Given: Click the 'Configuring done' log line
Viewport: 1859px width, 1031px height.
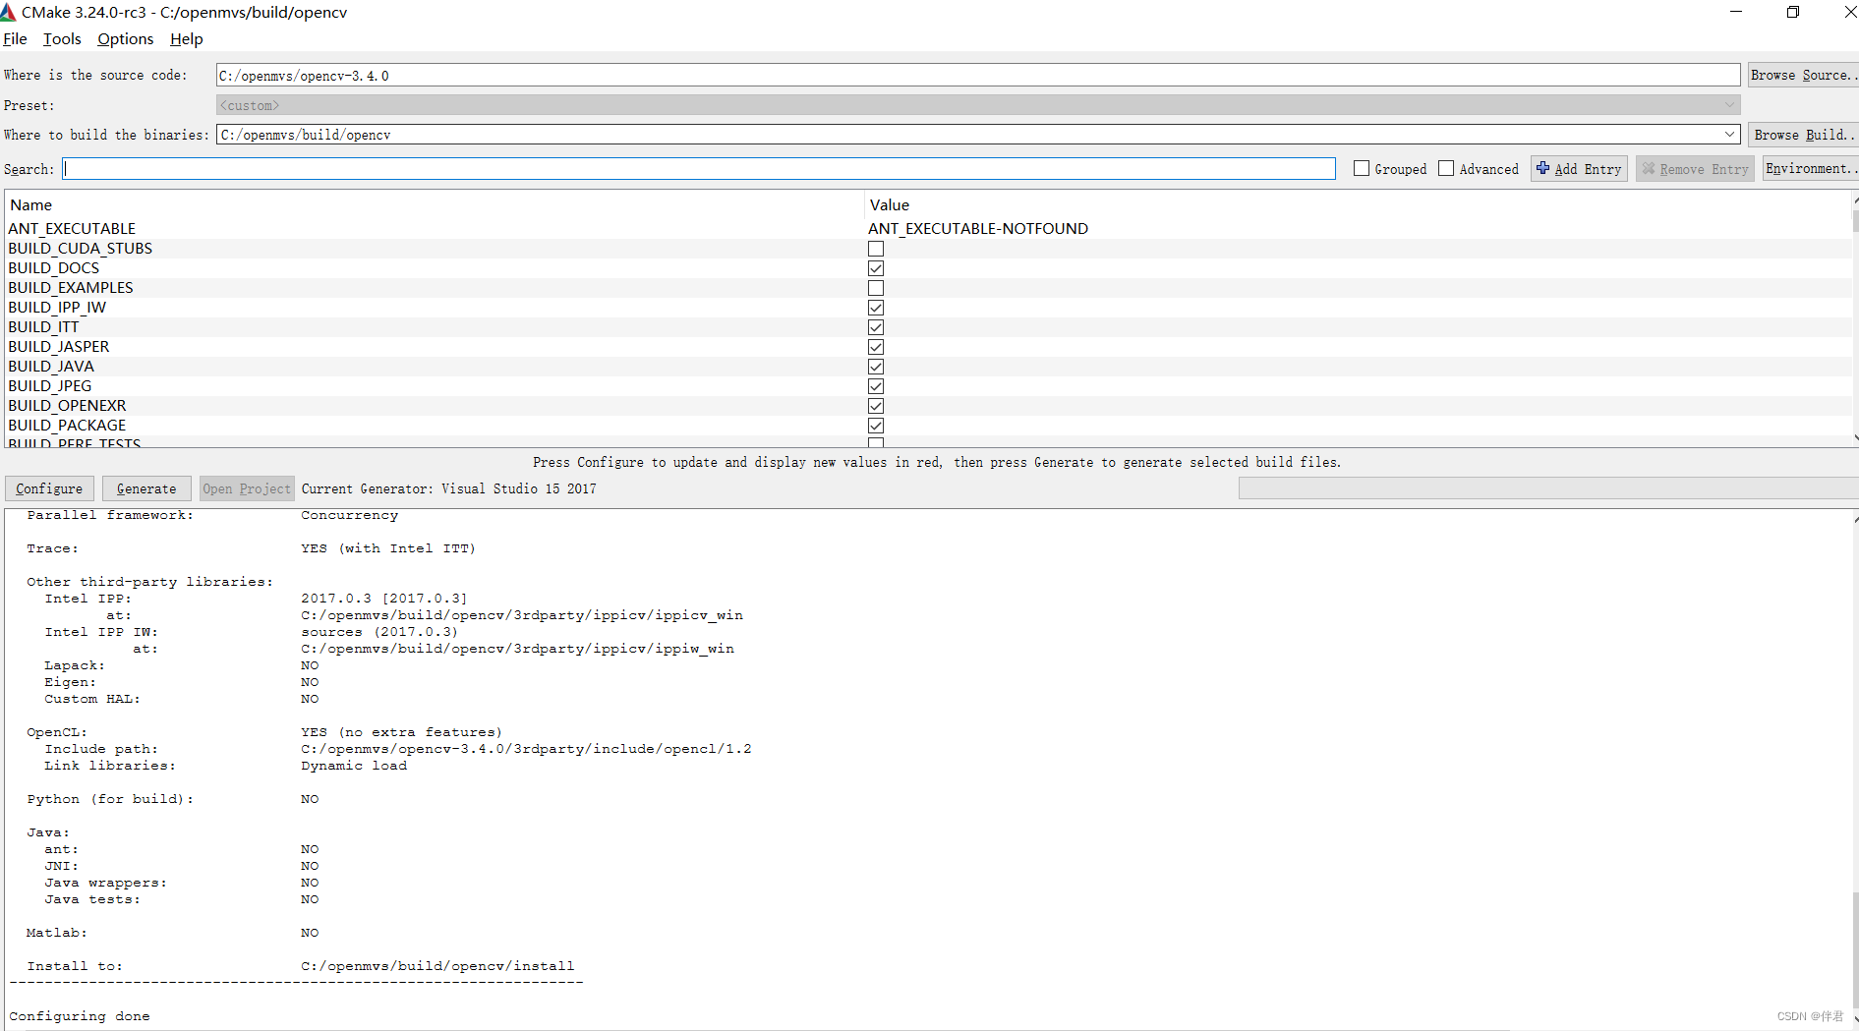Looking at the screenshot, I should pyautogui.click(x=80, y=1016).
